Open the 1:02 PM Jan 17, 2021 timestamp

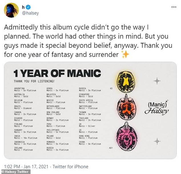tap(26, 167)
